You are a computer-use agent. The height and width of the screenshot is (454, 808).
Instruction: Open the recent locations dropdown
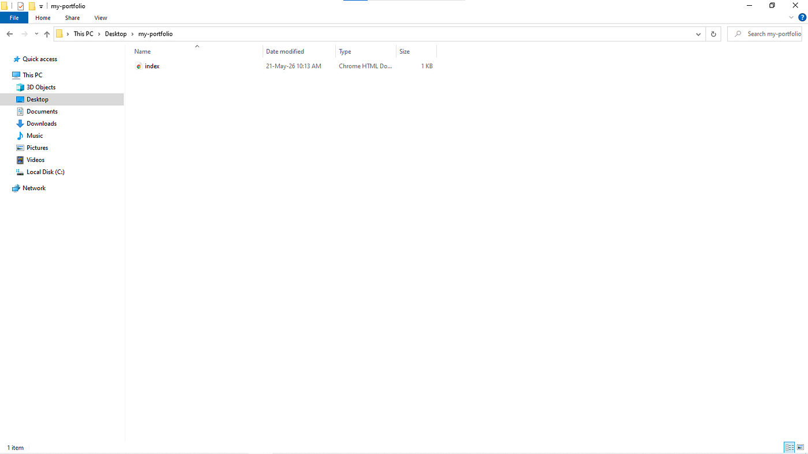[36, 34]
